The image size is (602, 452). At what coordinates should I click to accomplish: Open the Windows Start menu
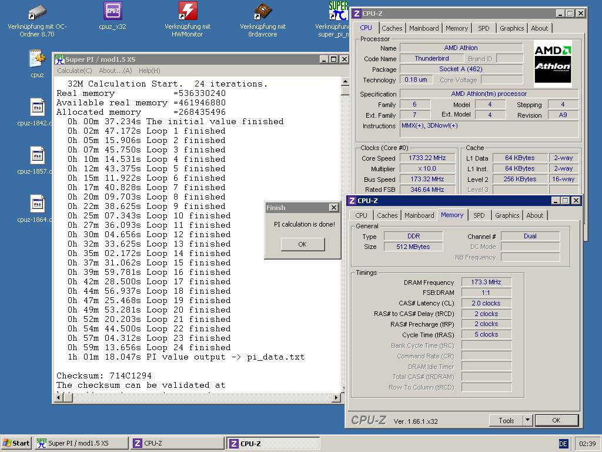pyautogui.click(x=16, y=443)
